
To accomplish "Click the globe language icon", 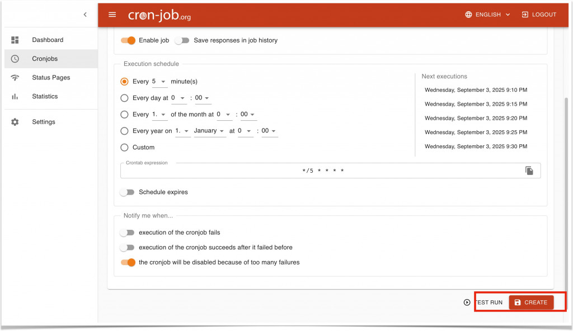I will [x=468, y=15].
